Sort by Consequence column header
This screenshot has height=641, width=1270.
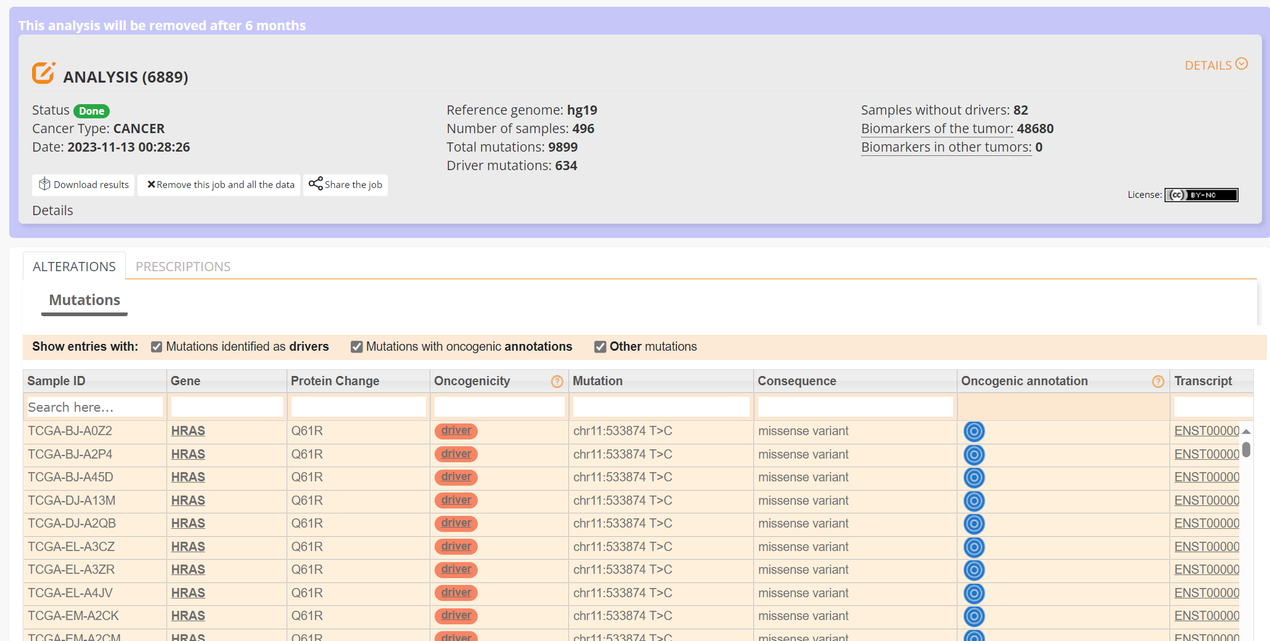coord(855,381)
